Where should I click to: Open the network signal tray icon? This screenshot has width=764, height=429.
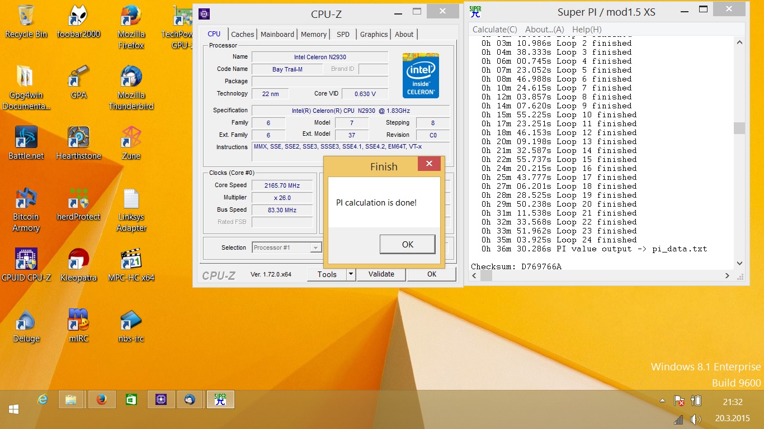pos(678,419)
